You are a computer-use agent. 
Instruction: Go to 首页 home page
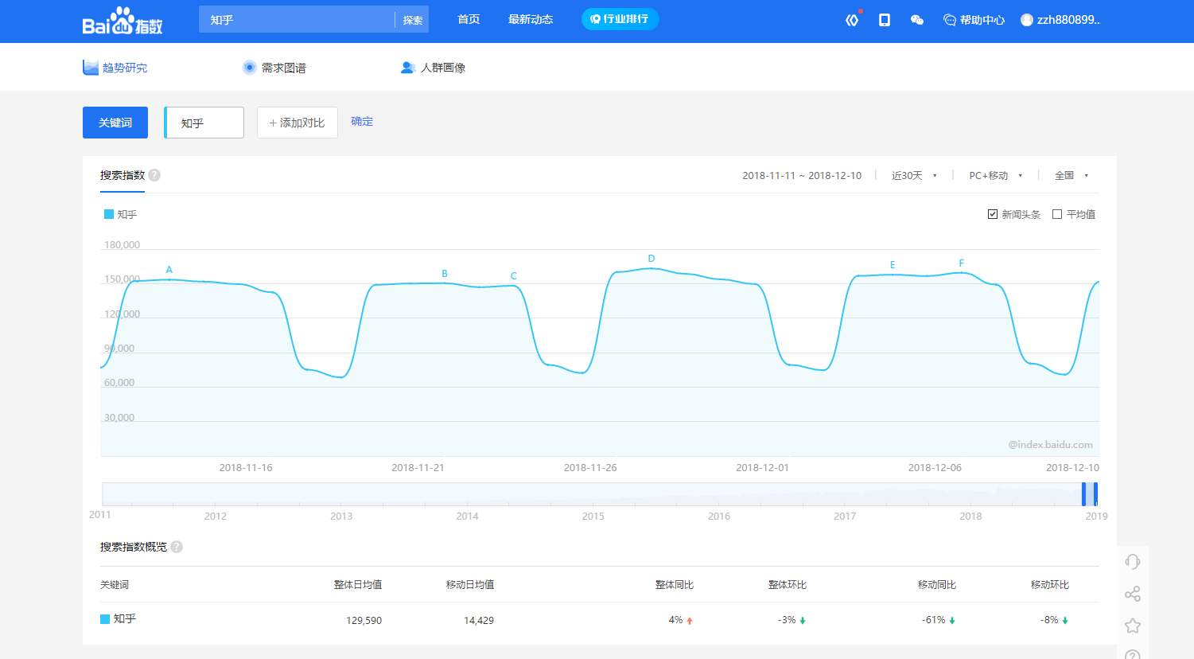[x=469, y=19]
